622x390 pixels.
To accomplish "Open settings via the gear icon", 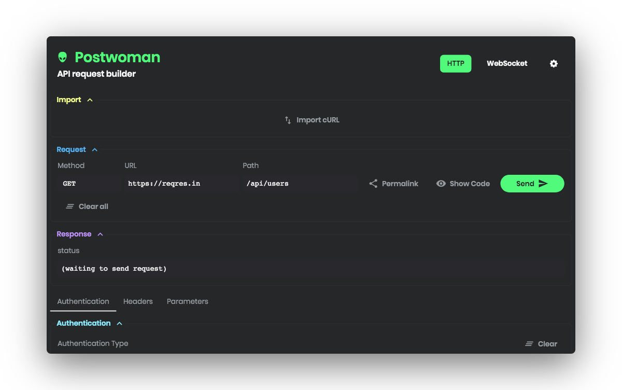I will click(x=554, y=63).
